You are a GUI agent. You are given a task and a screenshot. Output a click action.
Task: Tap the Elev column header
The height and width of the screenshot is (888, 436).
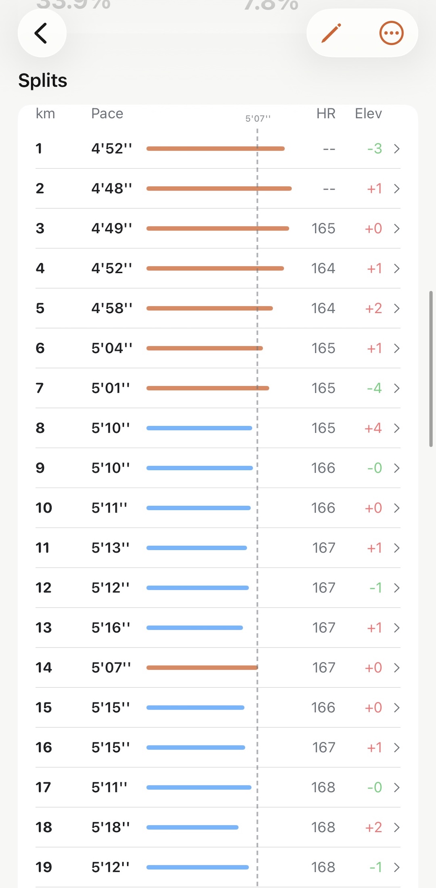368,114
